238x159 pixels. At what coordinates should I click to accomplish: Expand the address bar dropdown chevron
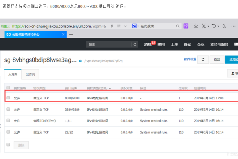pos(125,26)
